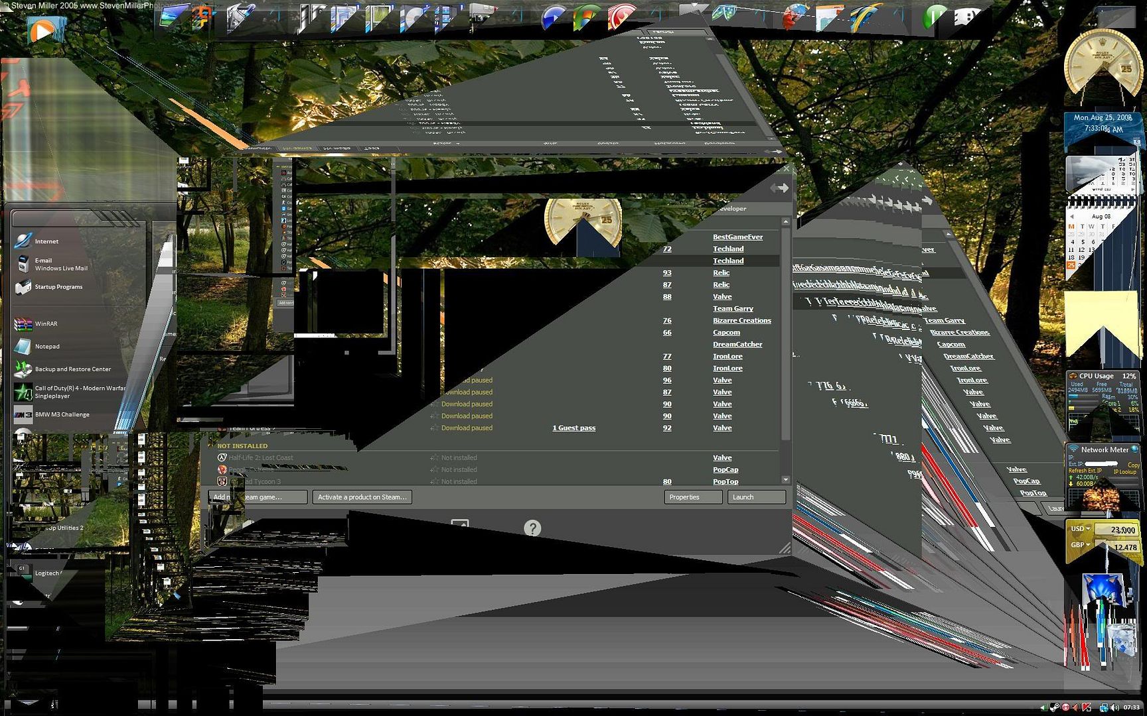This screenshot has height=716, width=1147.
Task: Open the media player icon at top-left
Action: pyautogui.click(x=42, y=30)
